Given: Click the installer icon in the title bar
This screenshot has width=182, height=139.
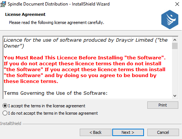Looking at the screenshot, I should [x=3, y=4].
